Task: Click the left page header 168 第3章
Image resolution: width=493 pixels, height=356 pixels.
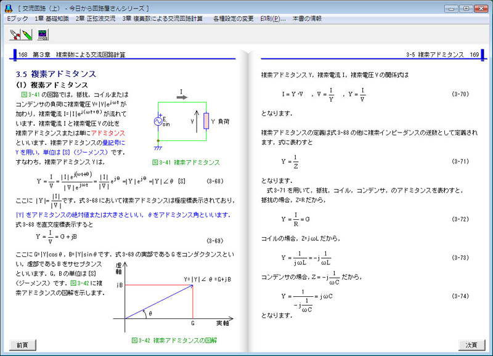Action: tap(71, 55)
